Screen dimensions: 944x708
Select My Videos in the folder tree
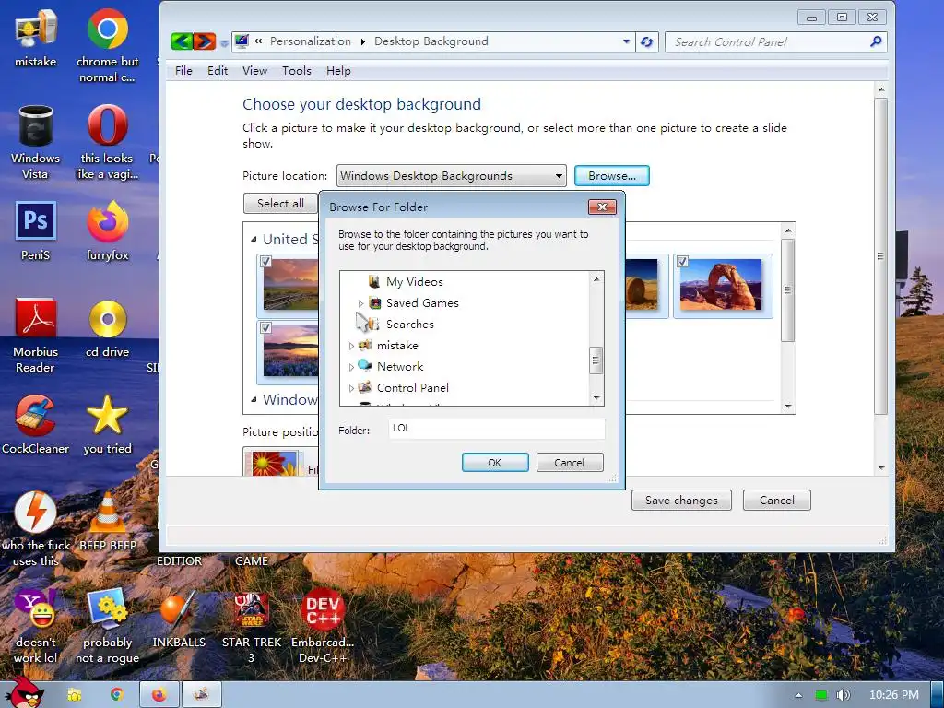(414, 282)
